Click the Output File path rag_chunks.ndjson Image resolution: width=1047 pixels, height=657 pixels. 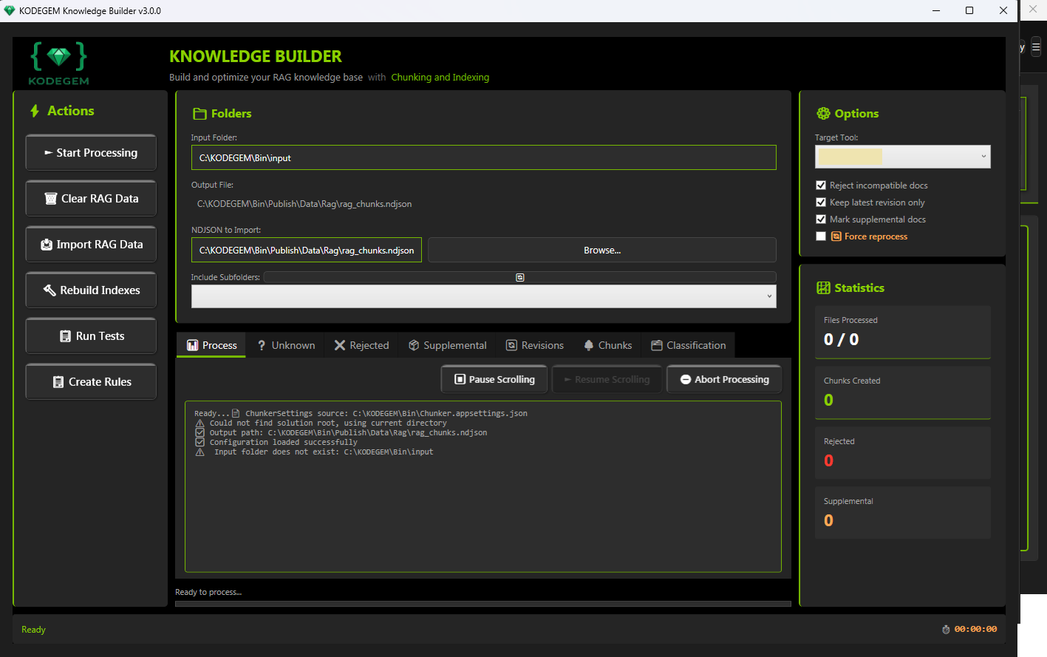[304, 204]
